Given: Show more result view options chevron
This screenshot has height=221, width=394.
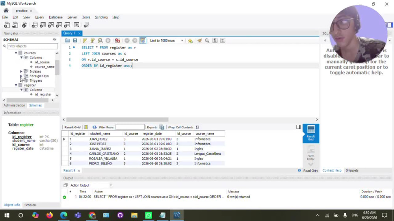Looking at the screenshot, I should point(311,164).
